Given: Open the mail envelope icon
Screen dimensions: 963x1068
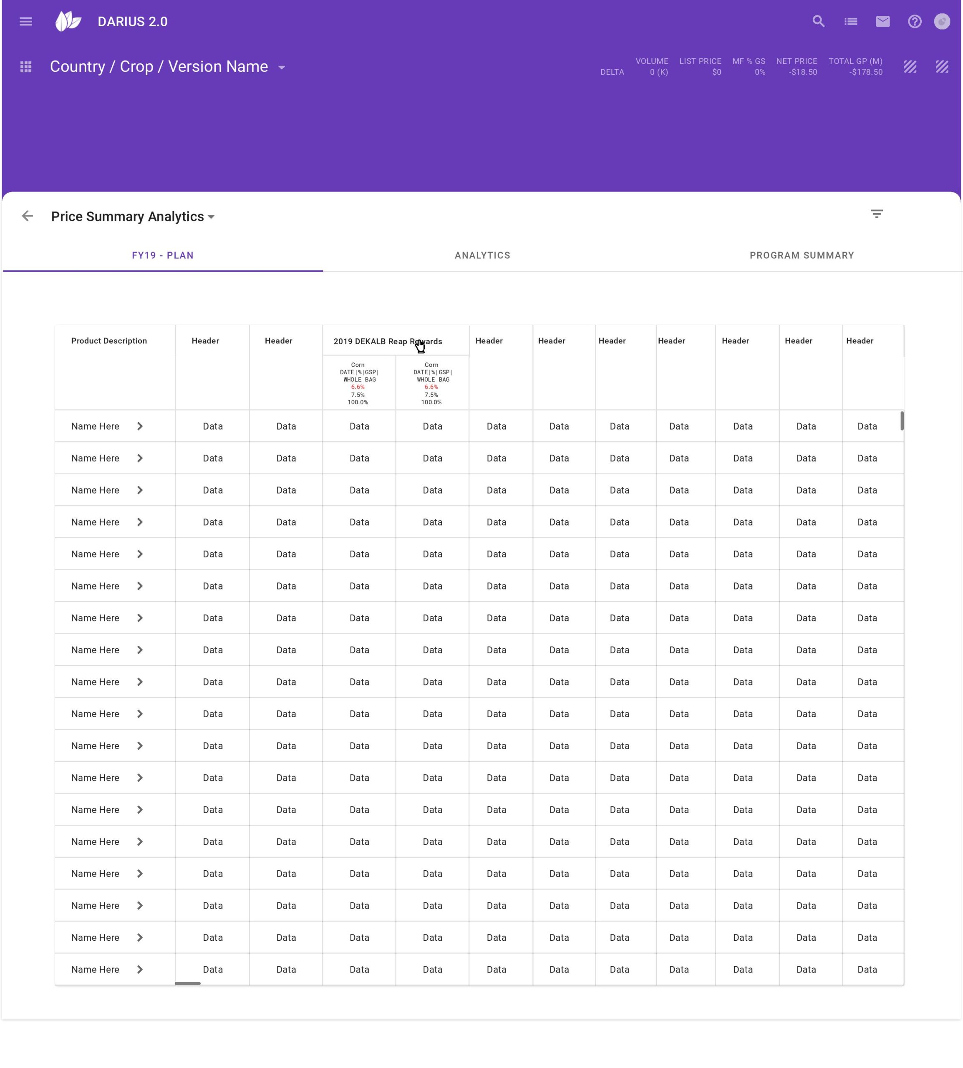Looking at the screenshot, I should pos(882,22).
